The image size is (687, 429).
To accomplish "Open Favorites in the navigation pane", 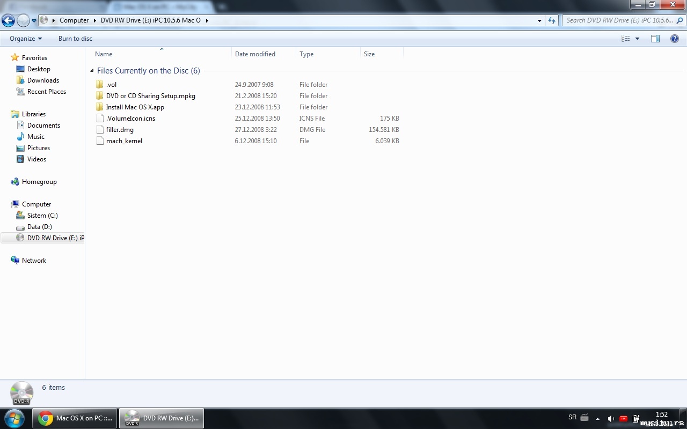I will click(x=34, y=58).
